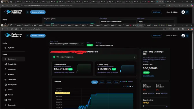194x109 pixels.
Task: Toggle the Balance series in chart legend
Action: click(129, 82)
